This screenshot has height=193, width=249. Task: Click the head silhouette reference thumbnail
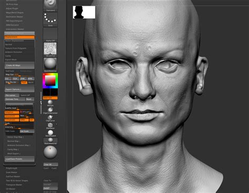(x=84, y=12)
